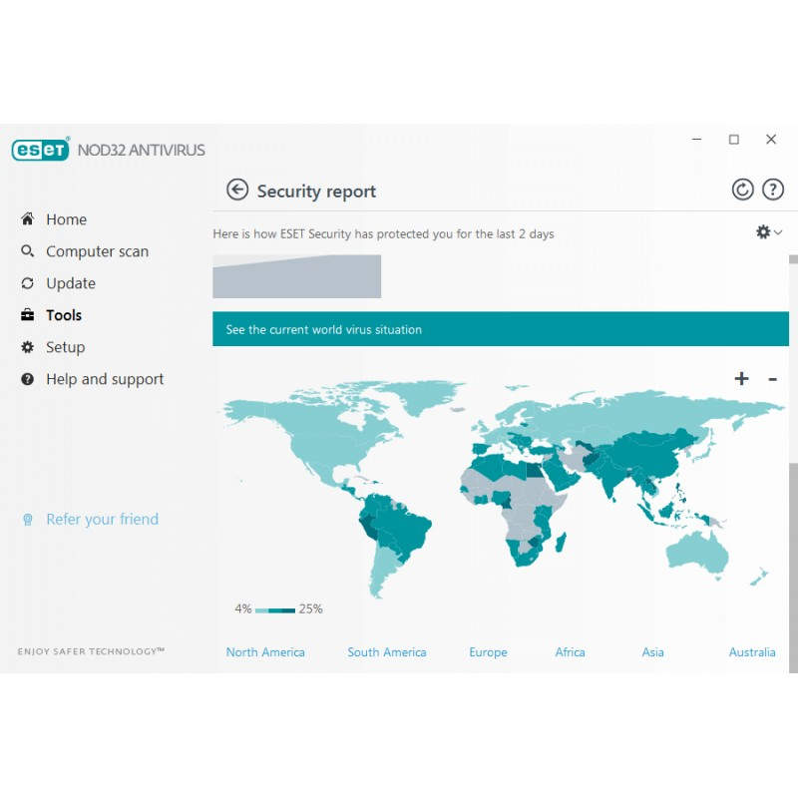This screenshot has width=798, height=798.
Task: Zoom out of map with minus icon
Action: [x=772, y=379]
